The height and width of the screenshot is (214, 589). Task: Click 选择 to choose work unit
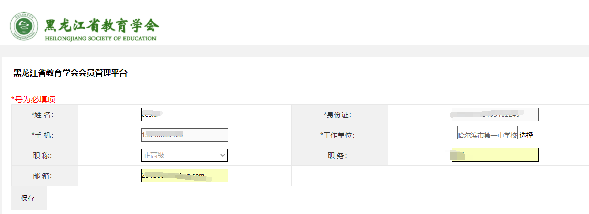(526, 135)
